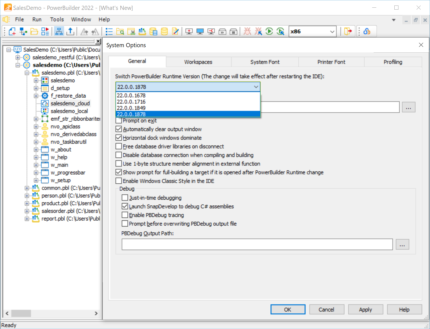Open the Library painter toolbar icon

(x=142, y=32)
